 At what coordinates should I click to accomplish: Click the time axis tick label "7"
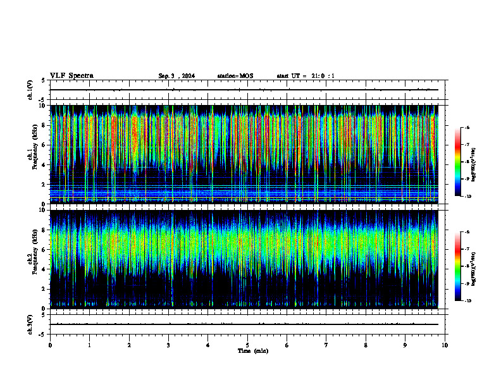(x=326, y=345)
